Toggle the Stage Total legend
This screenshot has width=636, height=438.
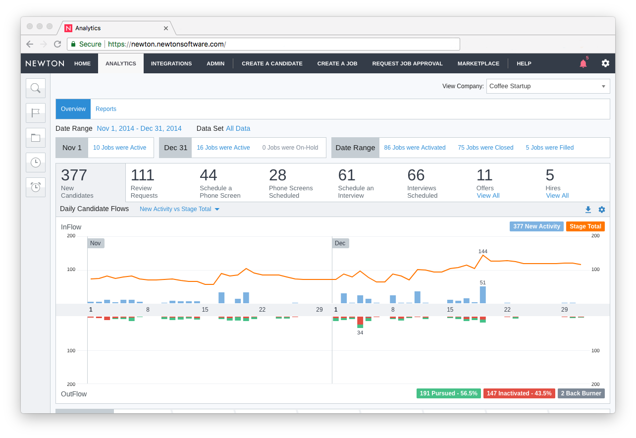pyautogui.click(x=585, y=226)
